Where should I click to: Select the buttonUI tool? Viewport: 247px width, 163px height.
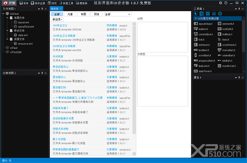click(201, 29)
